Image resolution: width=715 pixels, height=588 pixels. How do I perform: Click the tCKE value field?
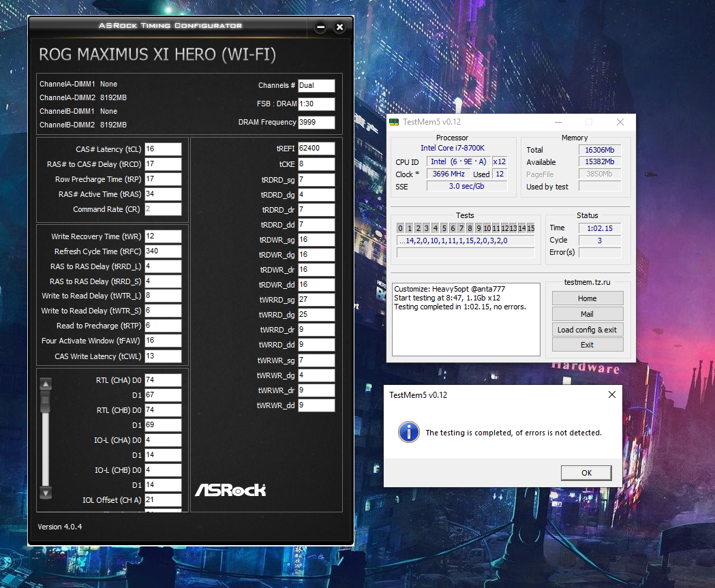pos(316,164)
